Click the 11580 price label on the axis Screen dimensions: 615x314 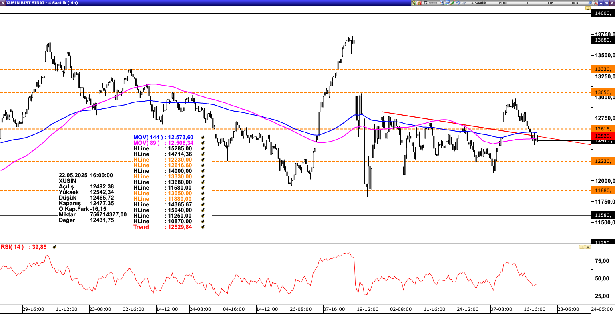coord(603,215)
